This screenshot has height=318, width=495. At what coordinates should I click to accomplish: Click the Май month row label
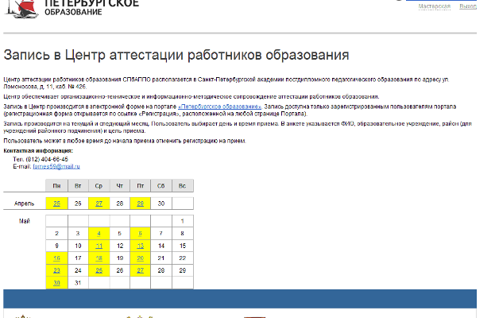(x=25, y=221)
